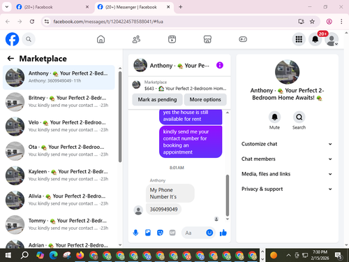Open the Gaming controller icon

pos(243,39)
